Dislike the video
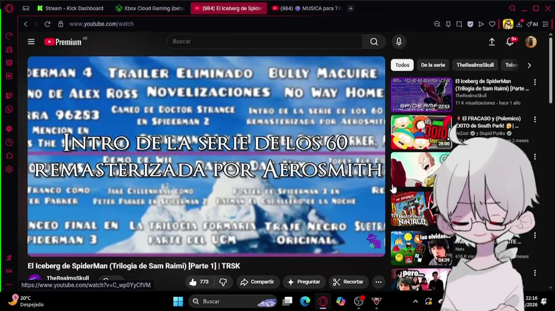 [x=223, y=282]
